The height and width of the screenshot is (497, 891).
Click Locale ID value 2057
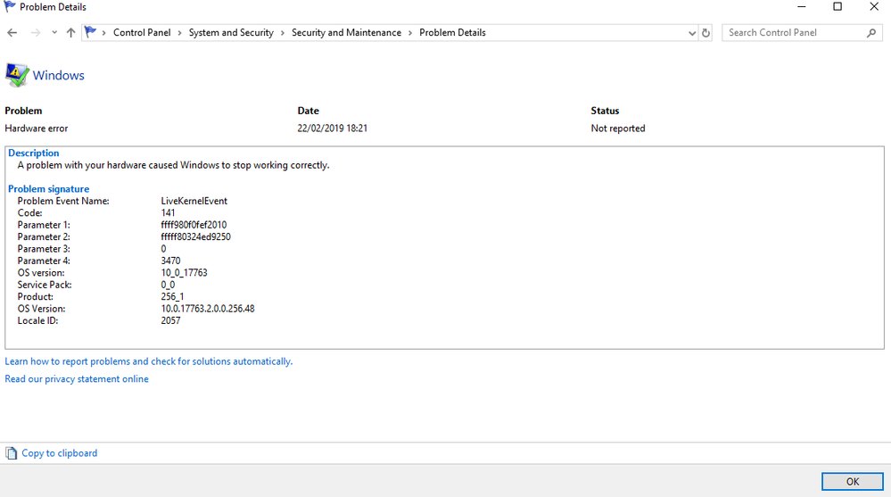coord(170,320)
